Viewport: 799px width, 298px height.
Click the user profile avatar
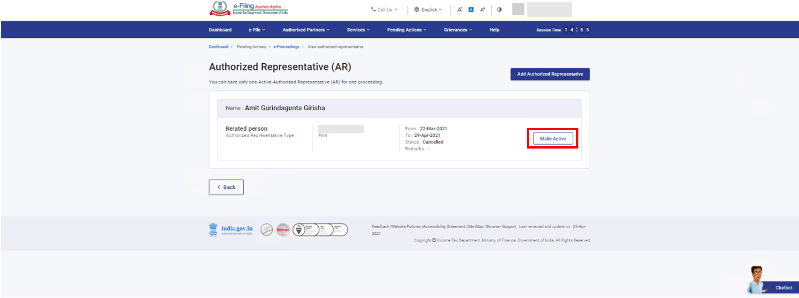(x=518, y=9)
